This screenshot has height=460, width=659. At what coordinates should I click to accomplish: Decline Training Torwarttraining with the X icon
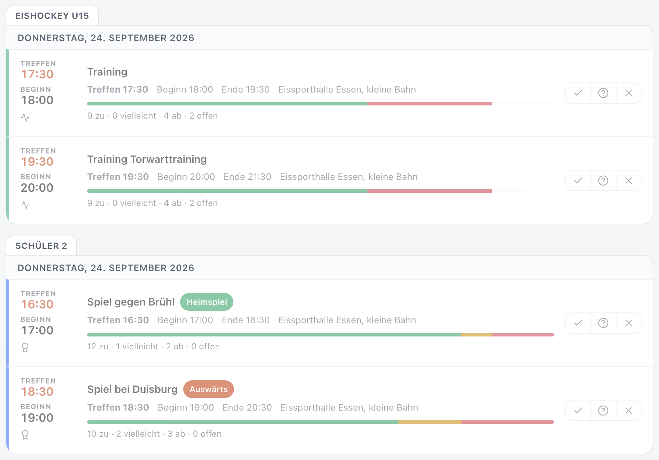tap(629, 181)
